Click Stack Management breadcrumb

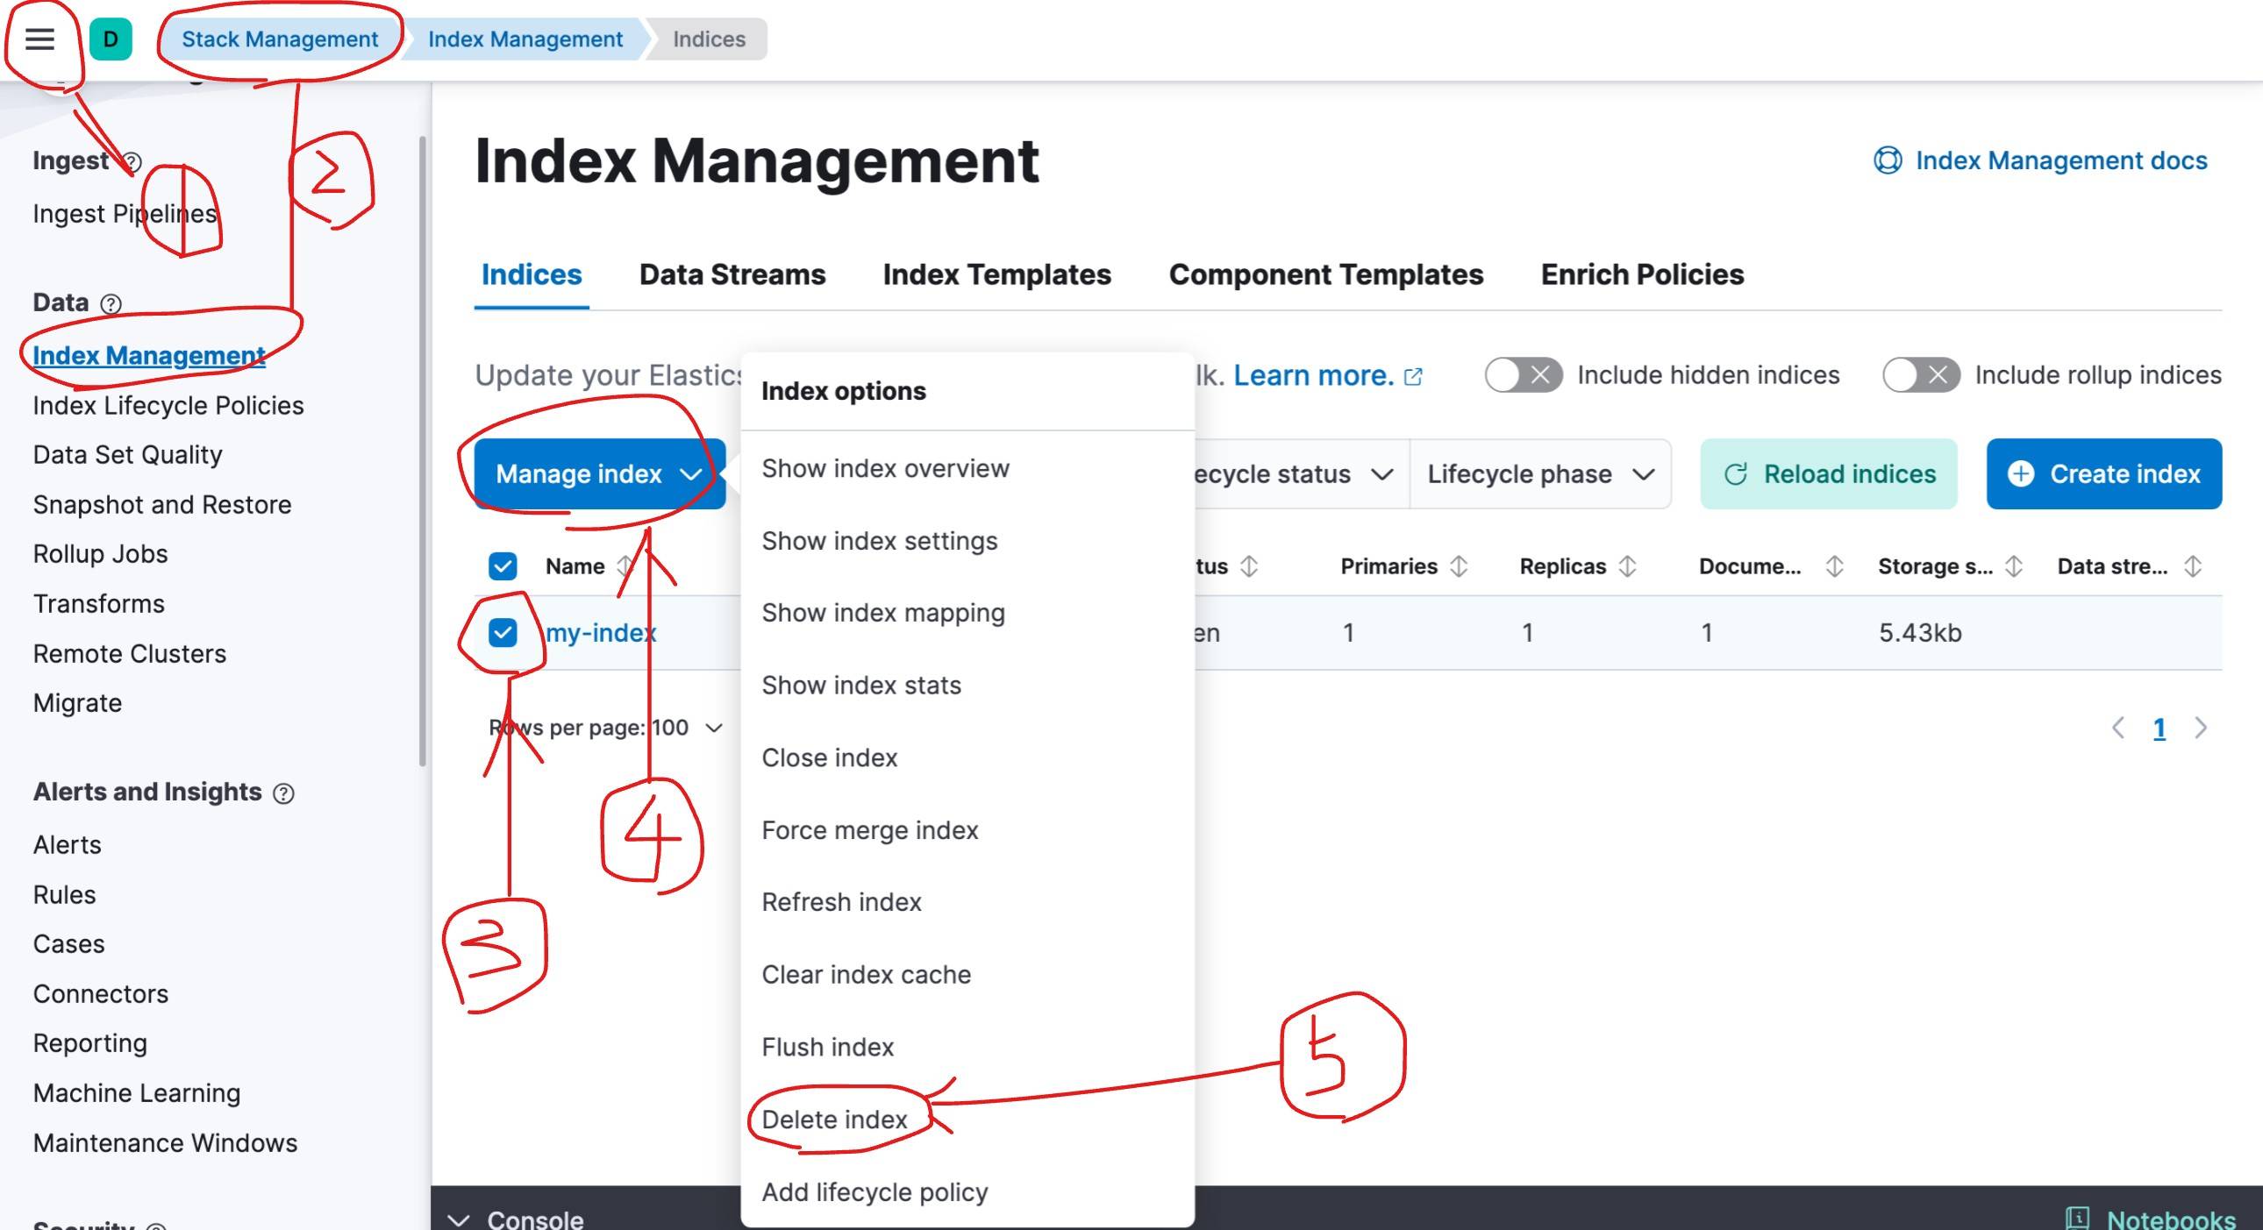(x=279, y=39)
